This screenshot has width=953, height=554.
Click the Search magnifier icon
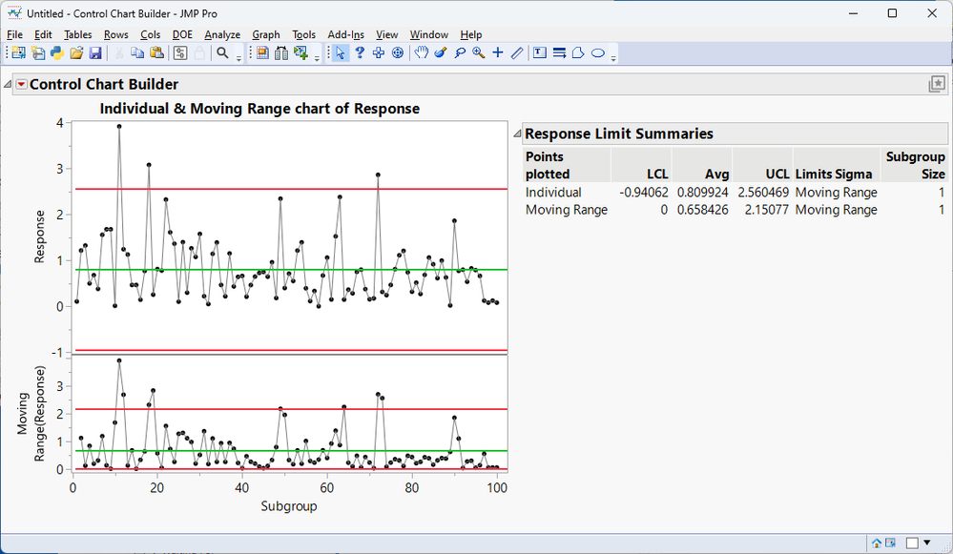[222, 53]
